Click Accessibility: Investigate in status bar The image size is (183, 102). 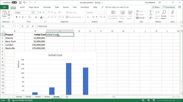pos(22,100)
